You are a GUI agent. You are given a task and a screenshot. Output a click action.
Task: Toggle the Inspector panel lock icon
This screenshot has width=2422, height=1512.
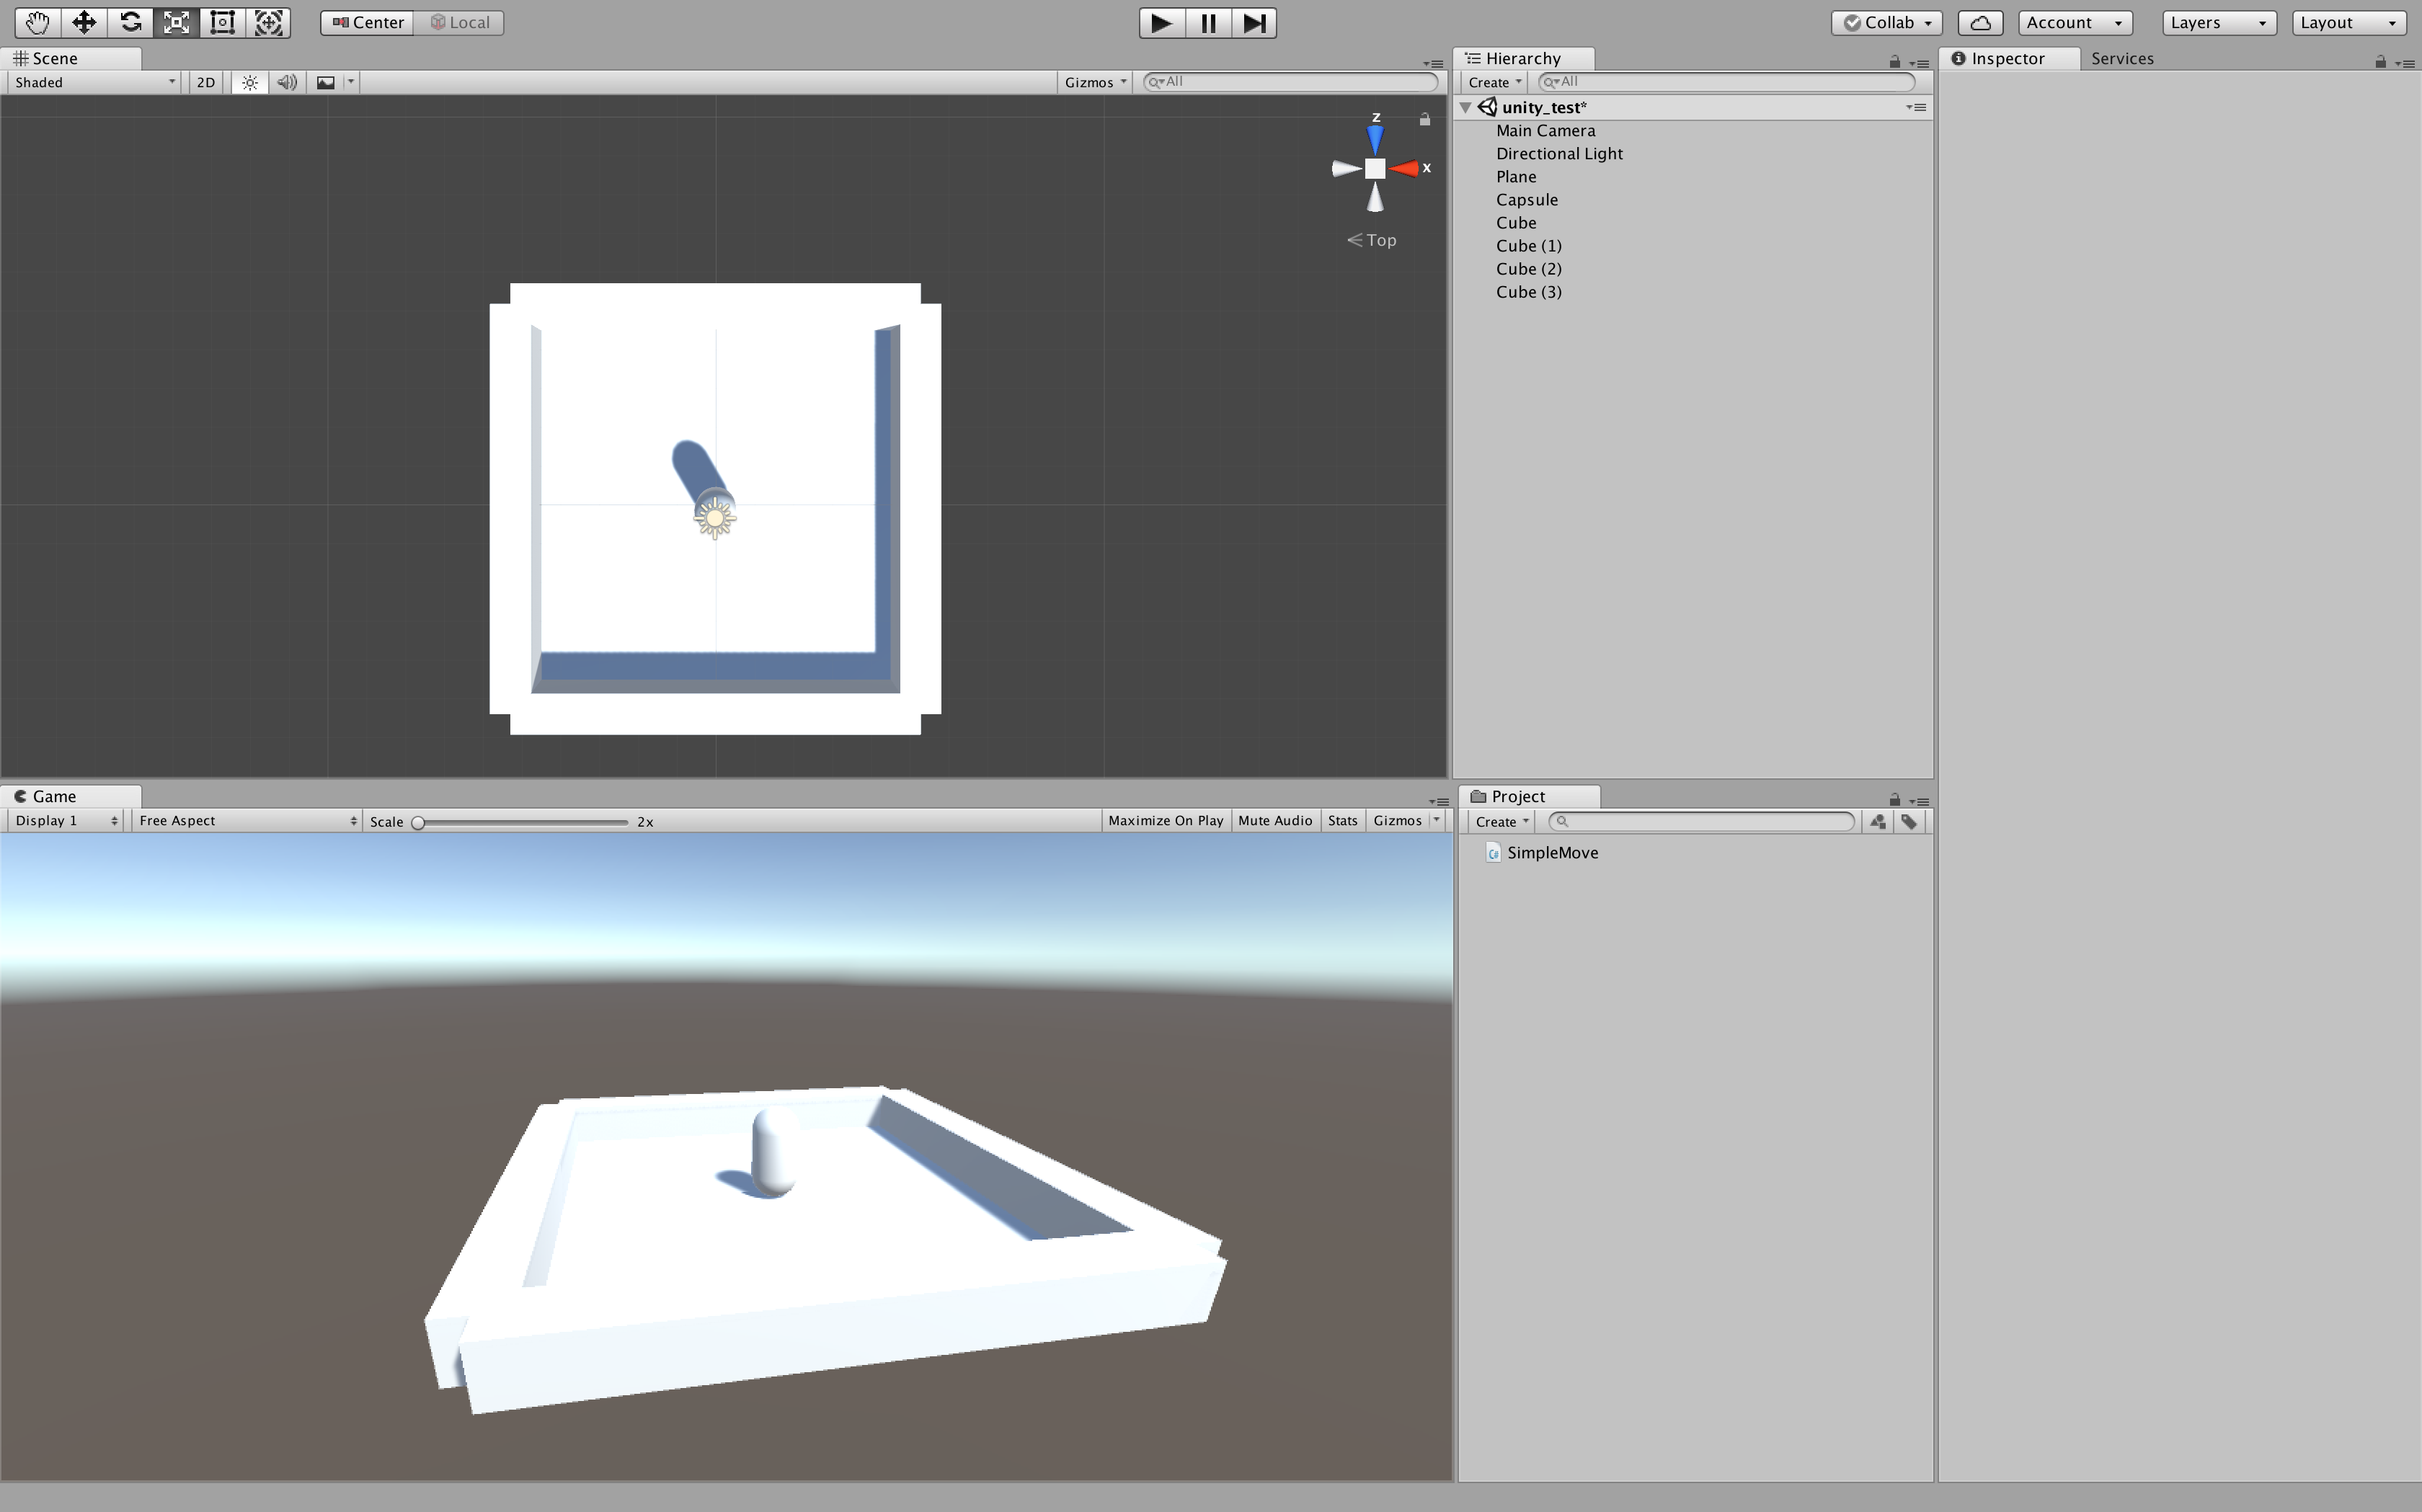click(2380, 62)
